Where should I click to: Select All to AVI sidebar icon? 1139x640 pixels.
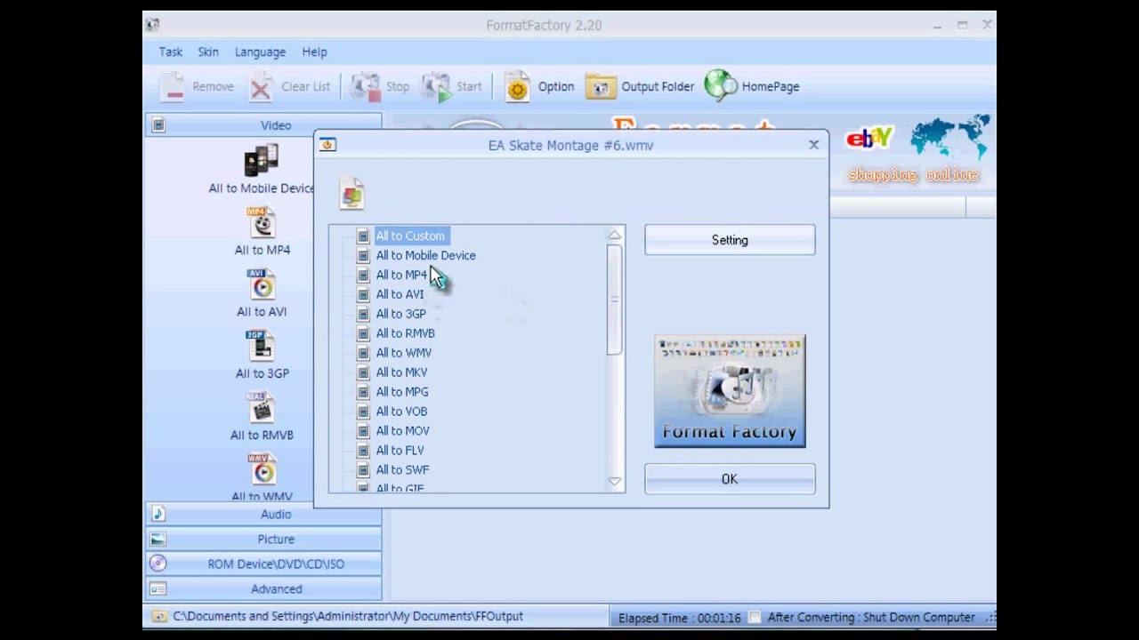point(262,284)
